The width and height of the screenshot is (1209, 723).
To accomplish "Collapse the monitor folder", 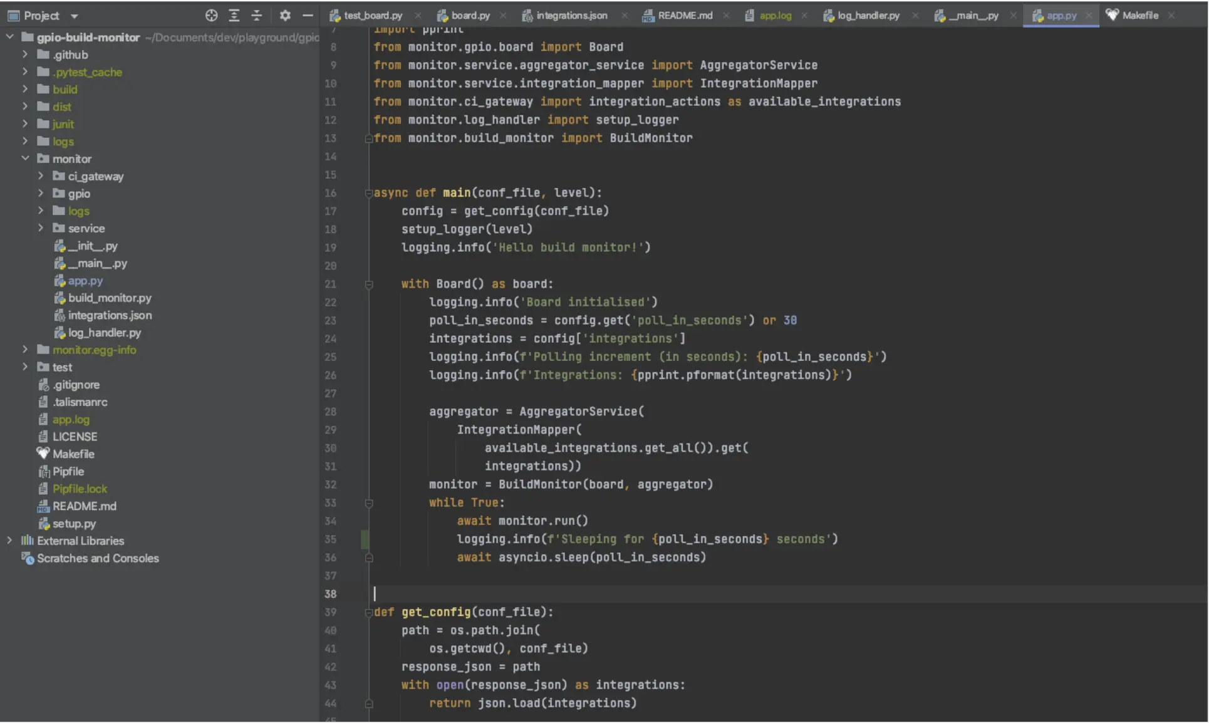I will 25,159.
